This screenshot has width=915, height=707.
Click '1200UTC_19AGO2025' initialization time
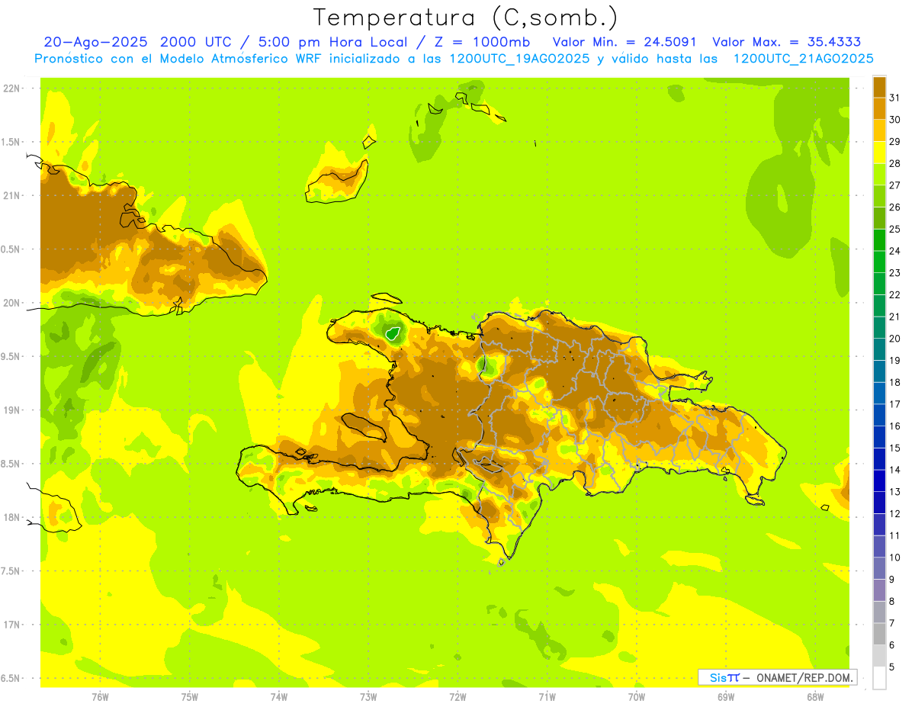(x=520, y=59)
